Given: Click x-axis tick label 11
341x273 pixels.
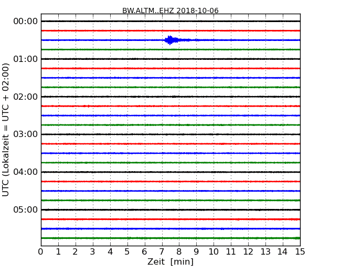Looking at the screenshot, I should click(231, 252).
